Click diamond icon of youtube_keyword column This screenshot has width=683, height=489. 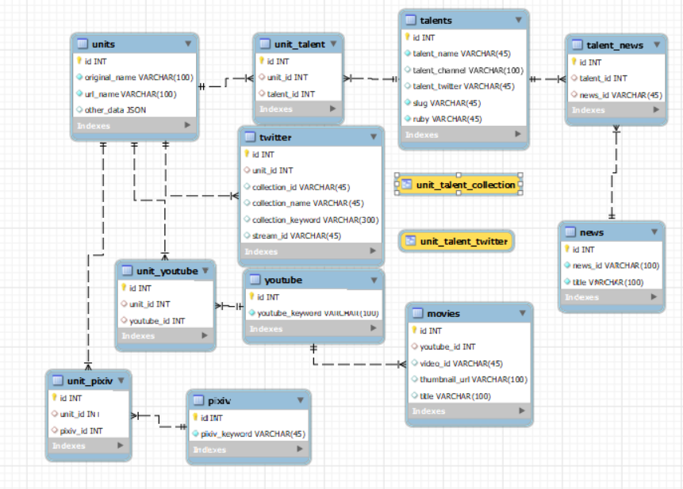(x=251, y=312)
